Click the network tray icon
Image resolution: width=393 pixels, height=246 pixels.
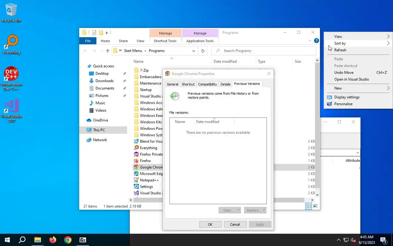coord(346,240)
